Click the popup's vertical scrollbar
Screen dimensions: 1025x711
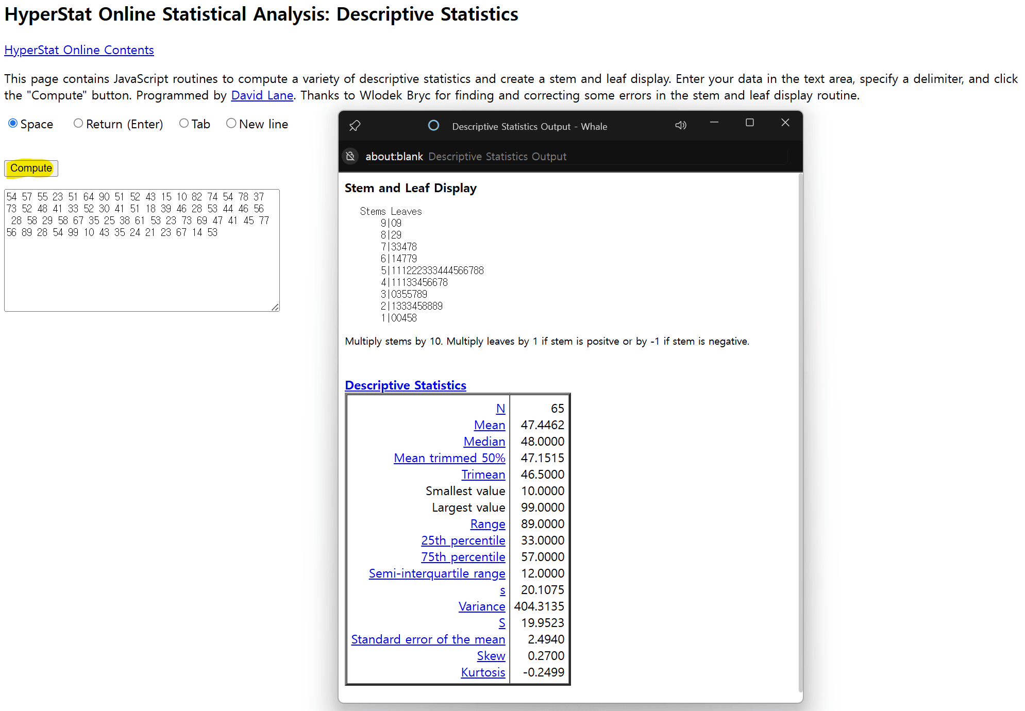coord(800,433)
